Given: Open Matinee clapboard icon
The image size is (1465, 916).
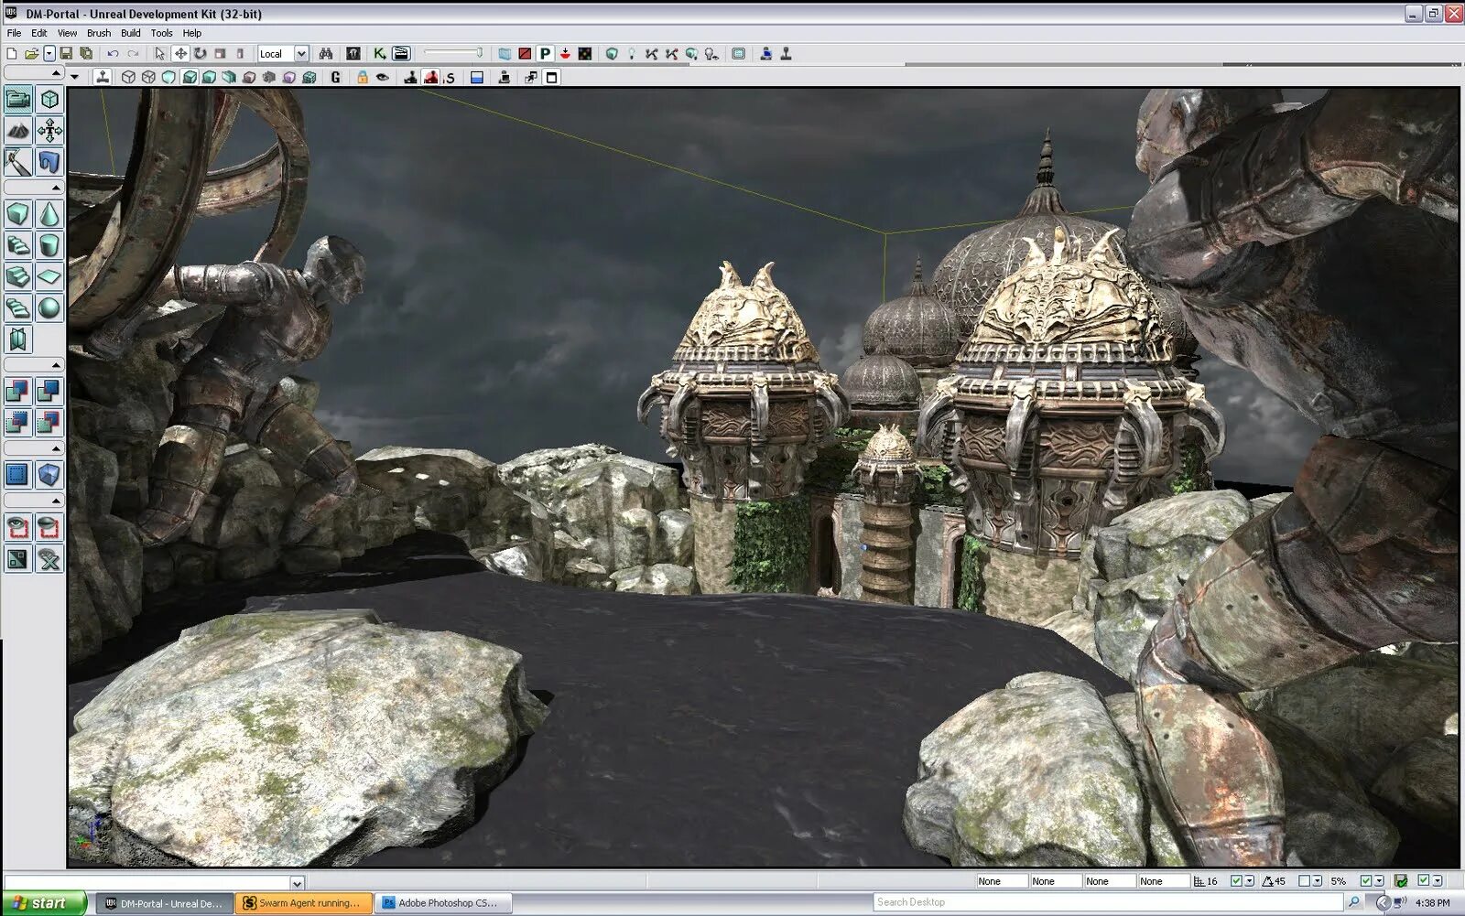Looking at the screenshot, I should [401, 54].
